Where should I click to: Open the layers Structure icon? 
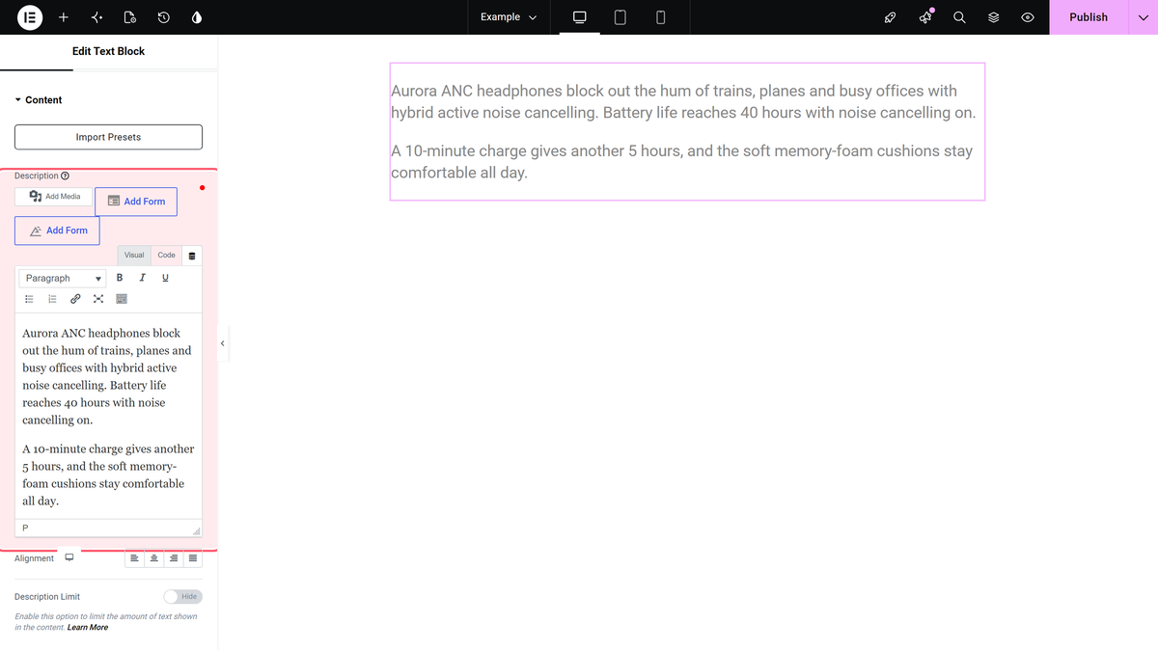click(993, 17)
